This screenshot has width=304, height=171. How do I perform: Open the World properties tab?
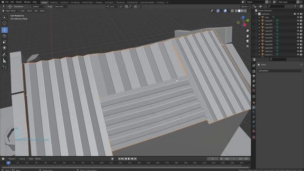click(x=254, y=91)
